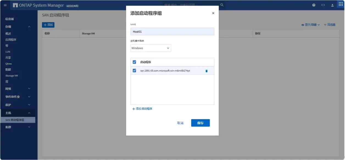Open 信息板 dashboard in sidebar
The image size is (345, 160).
pos(10,19)
